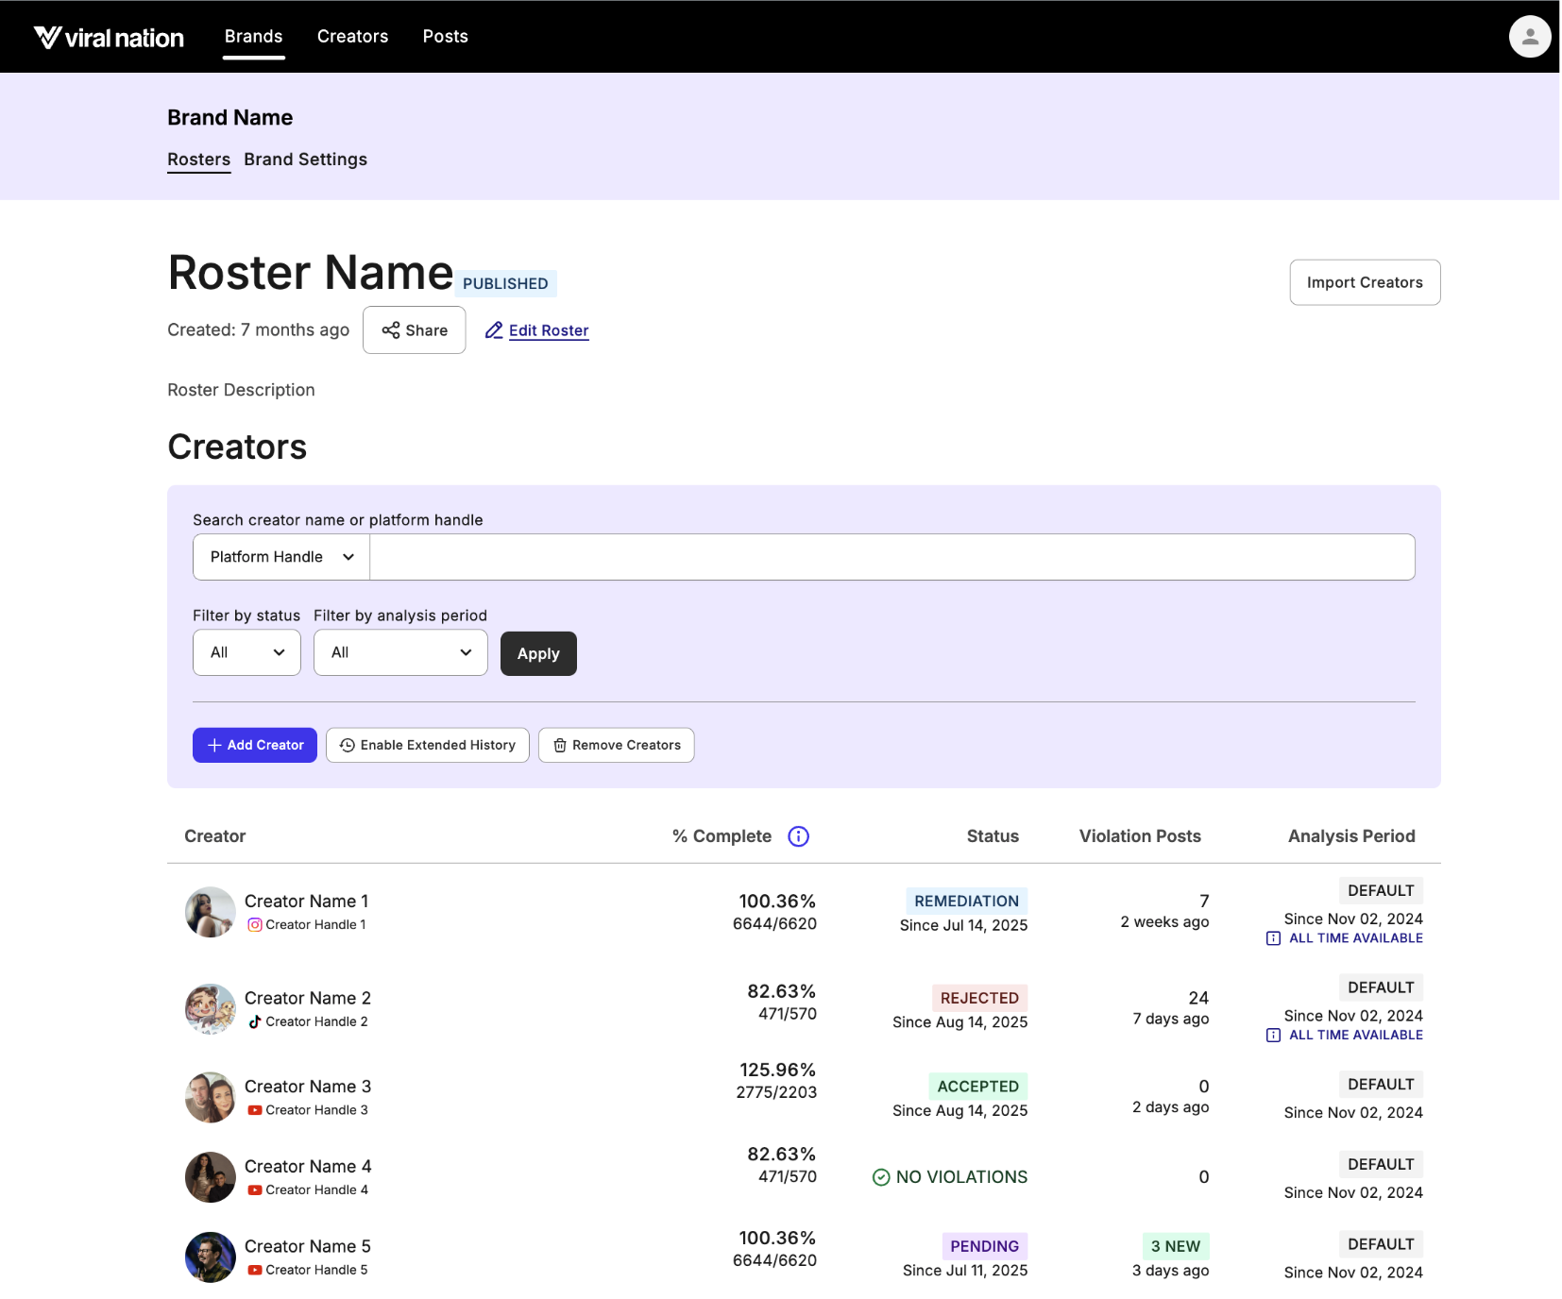Open the user profile avatar menu

1529,36
